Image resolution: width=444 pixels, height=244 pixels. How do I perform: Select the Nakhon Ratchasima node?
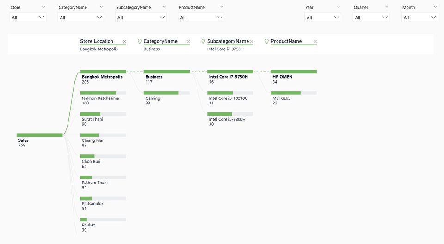point(103,98)
